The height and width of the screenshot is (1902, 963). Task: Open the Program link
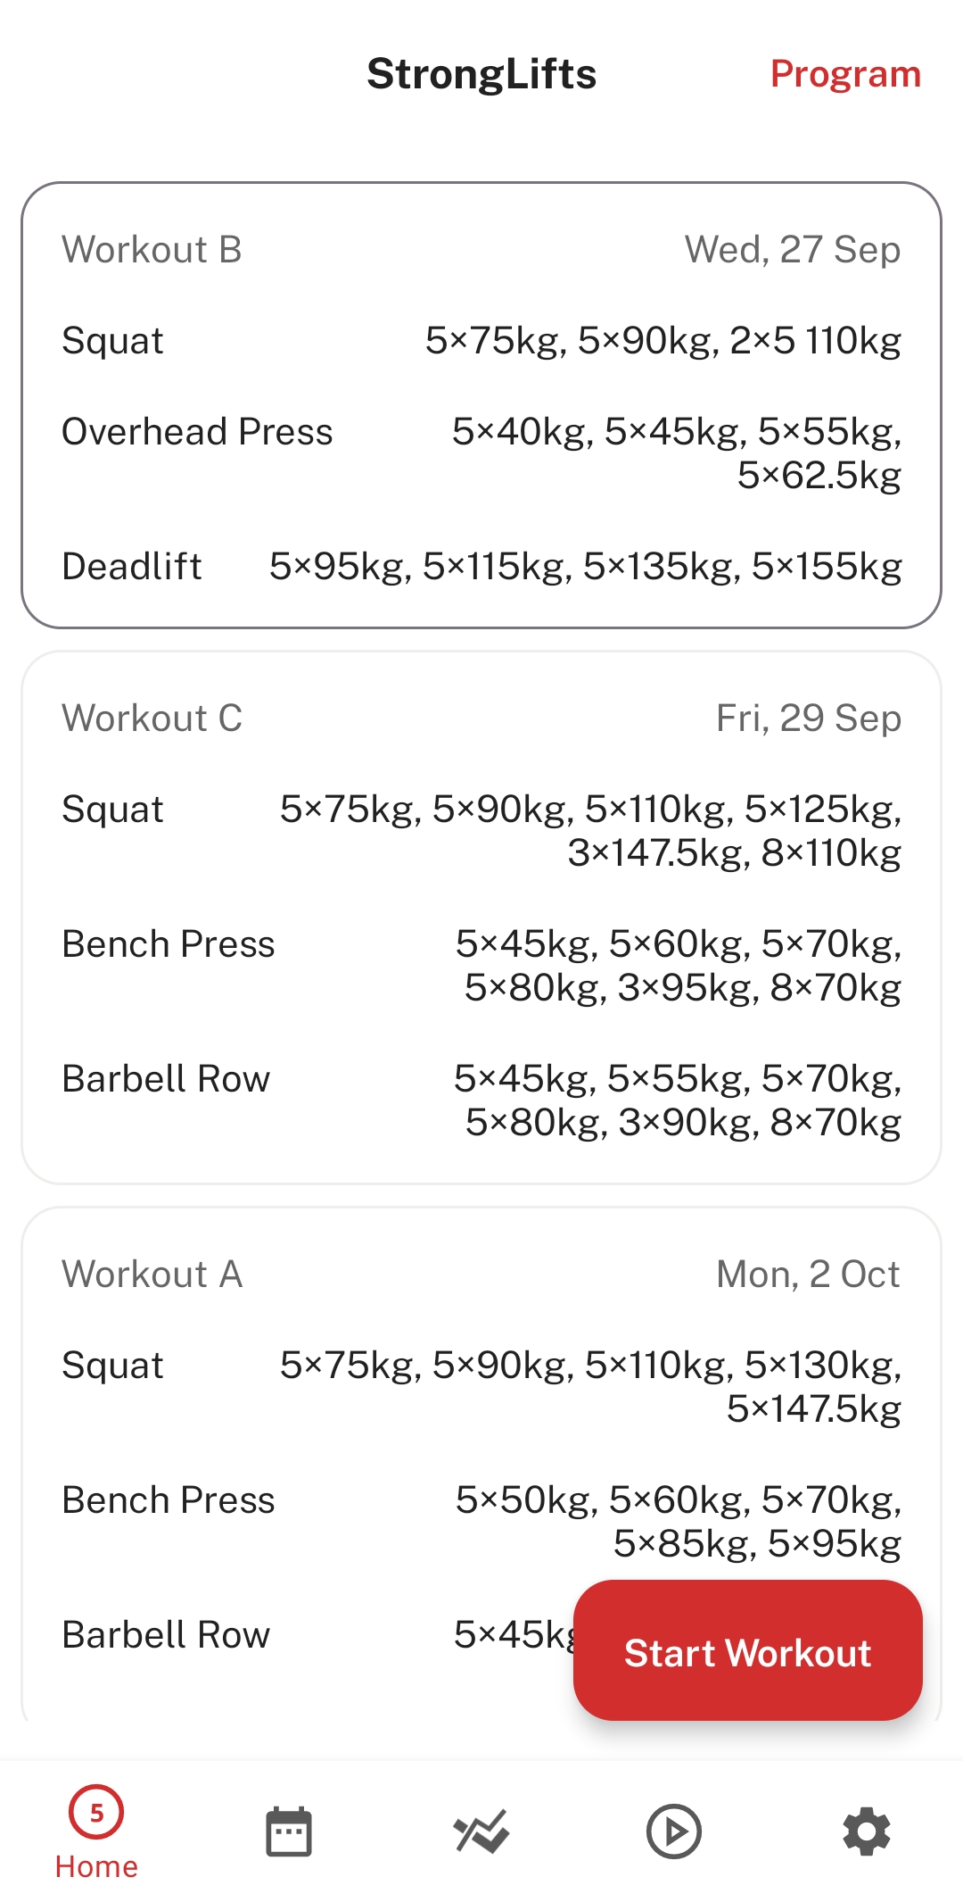click(x=845, y=74)
